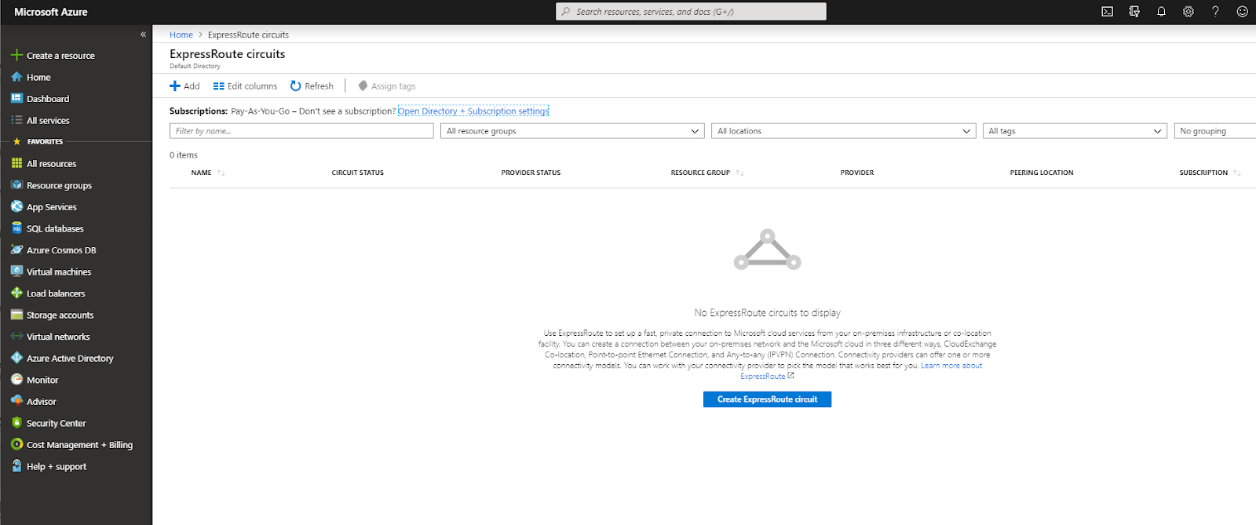The width and height of the screenshot is (1256, 525).
Task: Expand the All resource groups dropdown
Action: click(x=572, y=131)
